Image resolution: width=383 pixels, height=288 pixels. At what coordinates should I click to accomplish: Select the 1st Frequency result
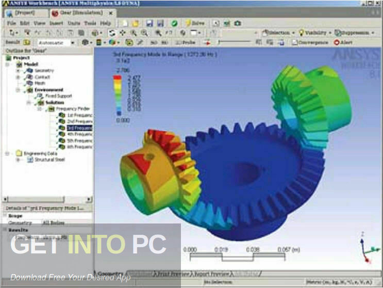[x=79, y=115]
